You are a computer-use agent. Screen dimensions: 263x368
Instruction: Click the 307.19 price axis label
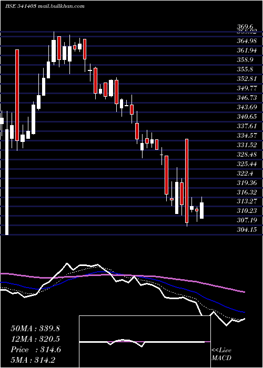point(247,220)
